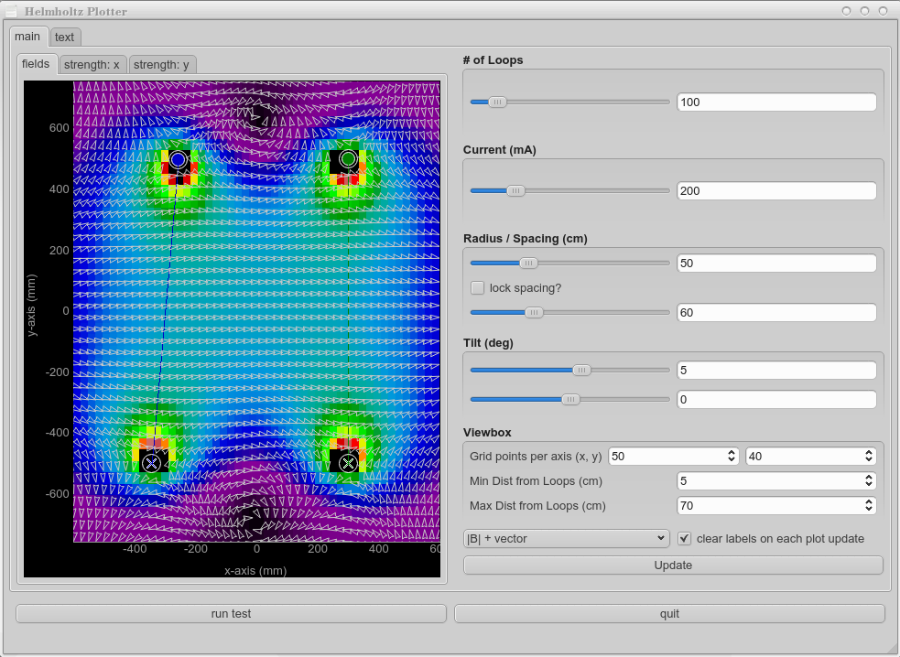
Task: Click the bottom-left crossed coil marker
Action: click(x=152, y=463)
